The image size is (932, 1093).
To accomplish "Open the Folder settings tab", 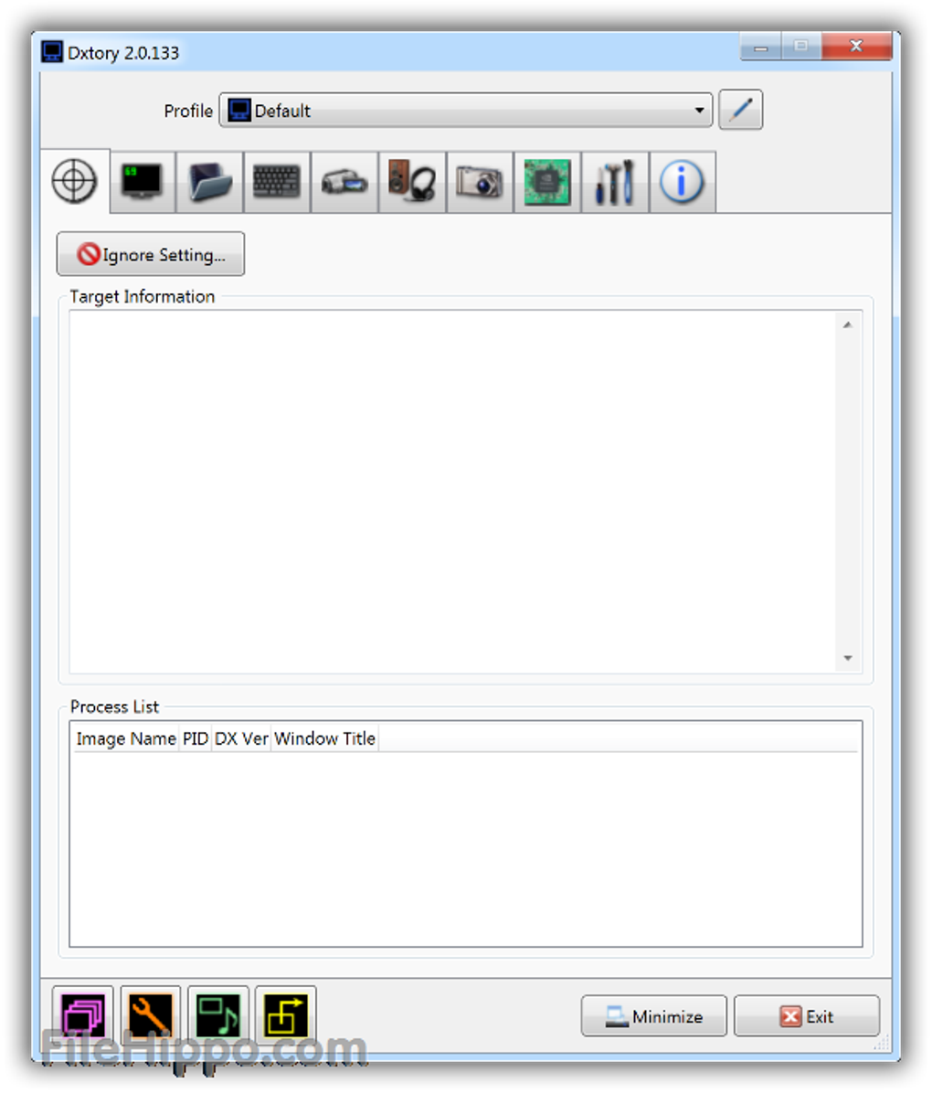I will pos(210,182).
